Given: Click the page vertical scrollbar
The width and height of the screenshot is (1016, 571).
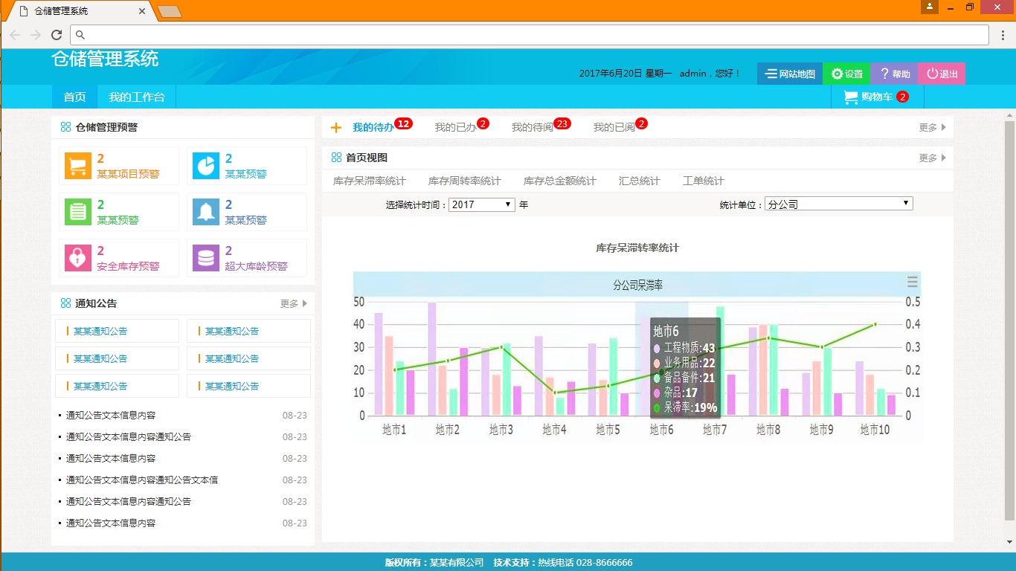Looking at the screenshot, I should 1009,312.
